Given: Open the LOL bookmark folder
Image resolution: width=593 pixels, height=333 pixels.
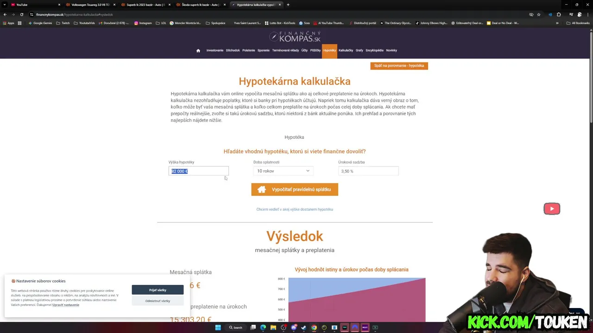Looking at the screenshot, I should (x=161, y=23).
